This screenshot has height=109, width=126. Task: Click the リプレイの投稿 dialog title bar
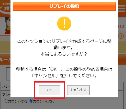point(64,6)
